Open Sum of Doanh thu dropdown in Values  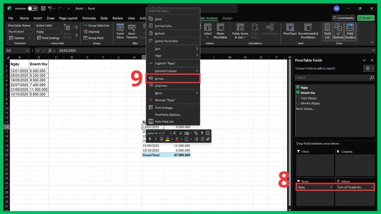pos(372,187)
